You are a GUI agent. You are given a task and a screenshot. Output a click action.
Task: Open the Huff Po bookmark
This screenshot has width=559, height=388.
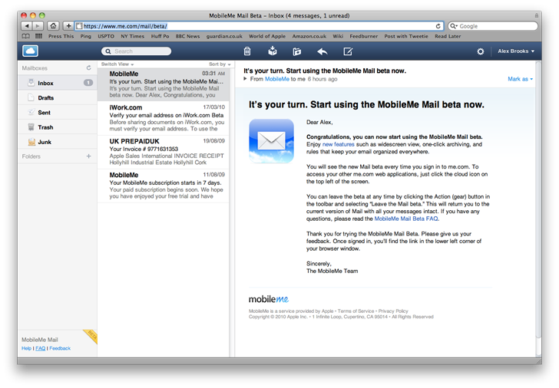click(x=160, y=36)
